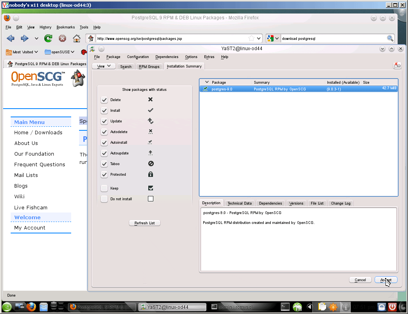Expand hidden system tray icons arrow
This screenshot has height=314, width=408.
click(310, 307)
